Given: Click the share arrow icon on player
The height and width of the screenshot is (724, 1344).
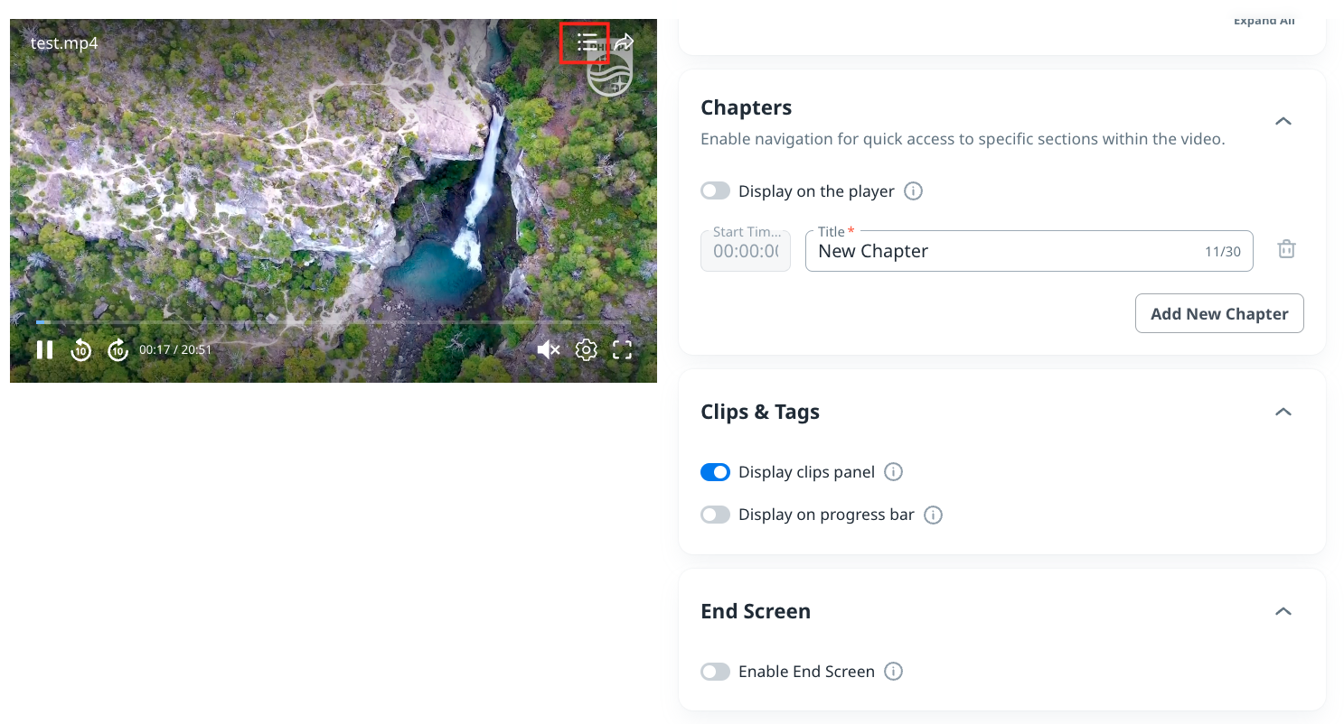Looking at the screenshot, I should tap(624, 42).
